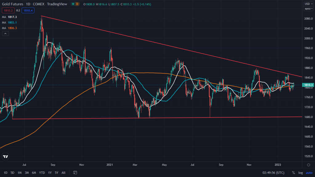Toggle percent scale mode
The height and width of the screenshot is (177, 315).
coord(293,173)
